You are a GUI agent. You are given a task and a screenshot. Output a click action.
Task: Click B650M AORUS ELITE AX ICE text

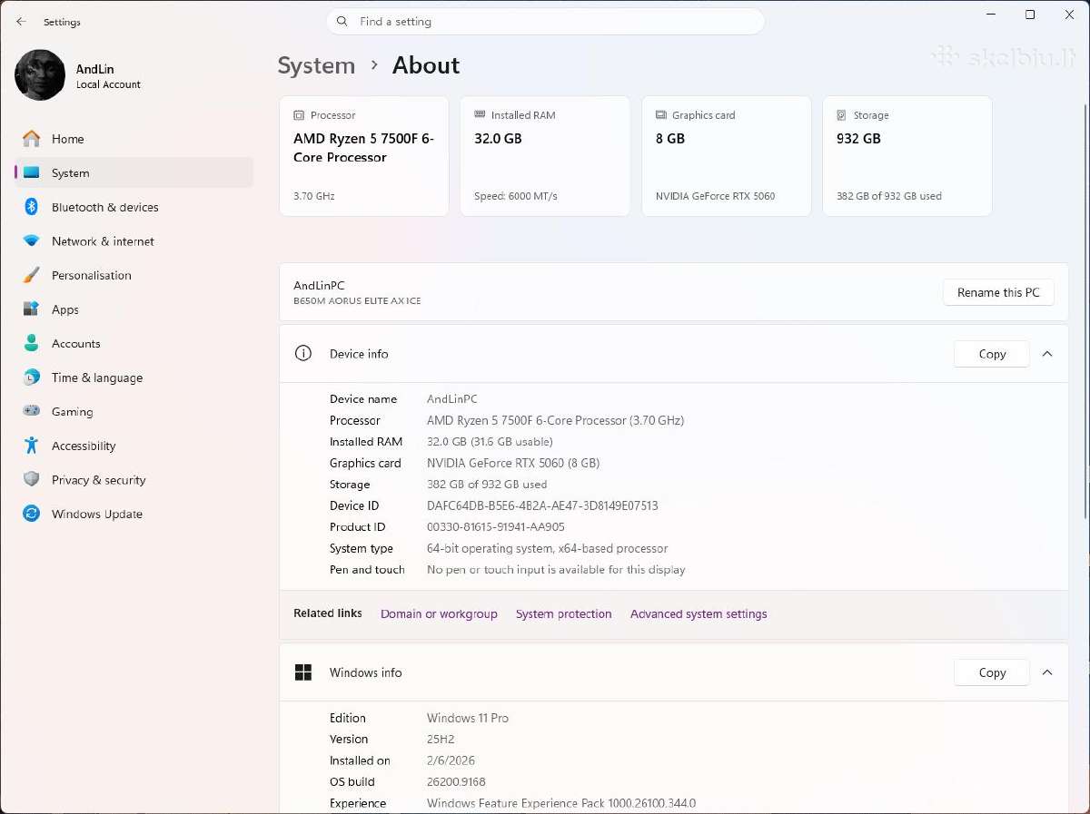tap(357, 301)
